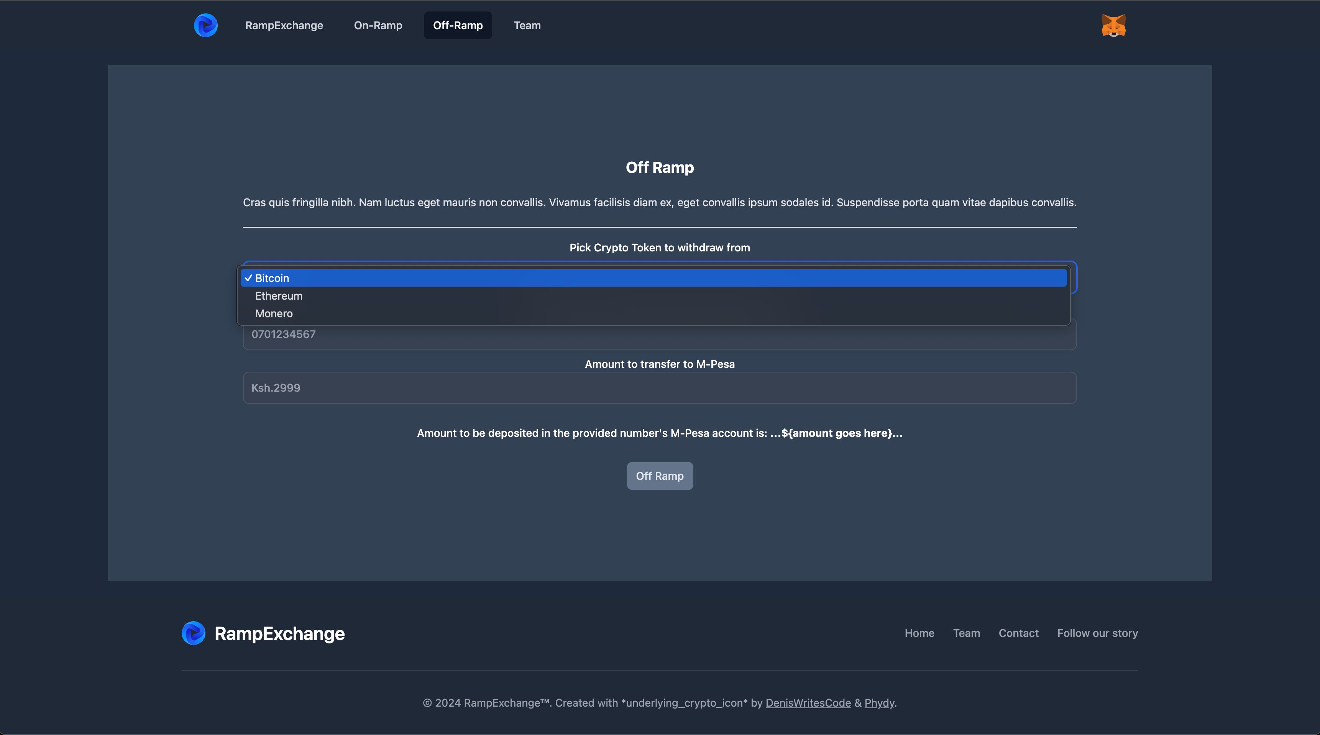This screenshot has height=735, width=1320.
Task: Click 'Amount to transfer to M-Pesa' label
Action: tap(660, 364)
